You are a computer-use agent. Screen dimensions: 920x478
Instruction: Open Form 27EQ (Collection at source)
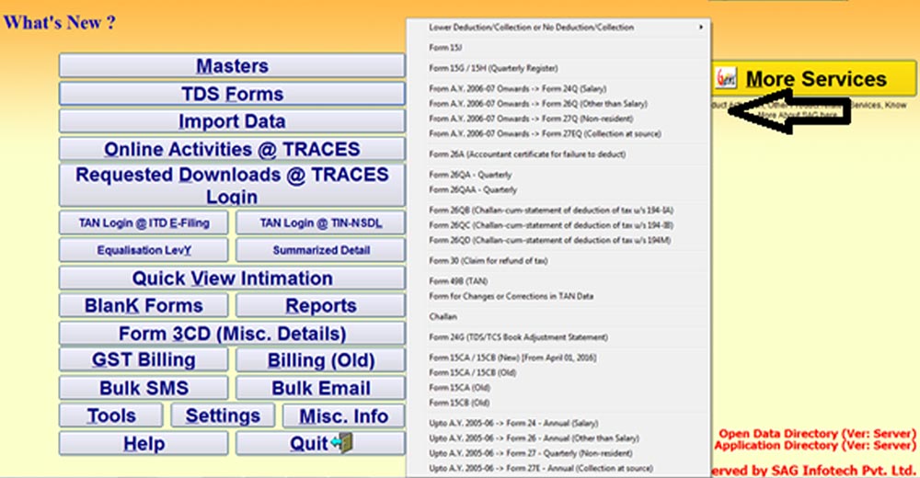tap(532, 134)
